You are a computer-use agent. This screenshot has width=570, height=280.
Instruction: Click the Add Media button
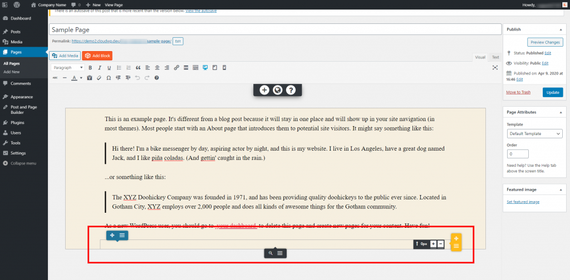tap(65, 56)
